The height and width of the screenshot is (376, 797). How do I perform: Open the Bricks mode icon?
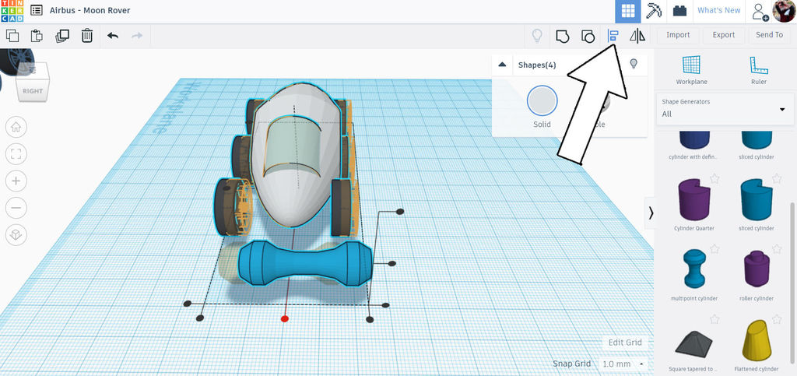(679, 11)
